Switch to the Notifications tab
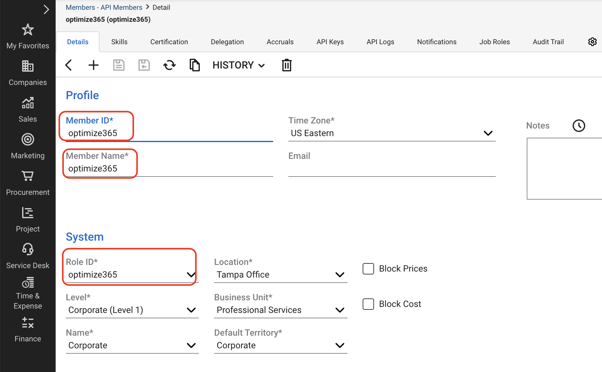 [437, 42]
